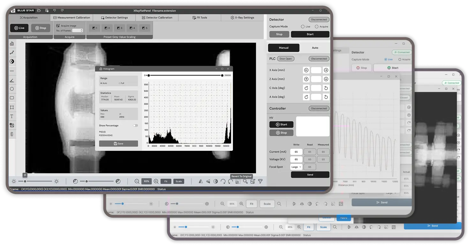
Task: Click the horizontal flip image icon
Action: pos(201,181)
